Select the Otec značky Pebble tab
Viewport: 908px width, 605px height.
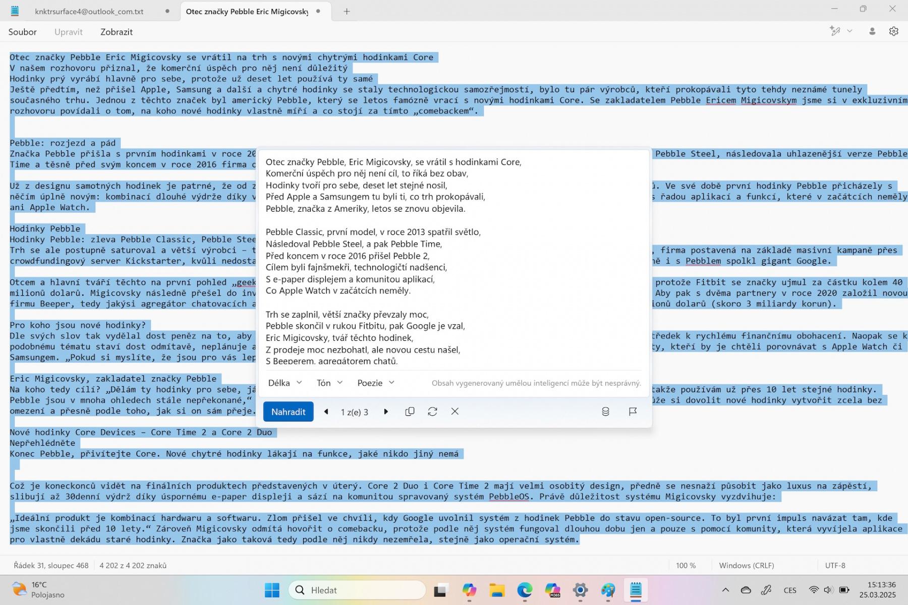coord(247,11)
